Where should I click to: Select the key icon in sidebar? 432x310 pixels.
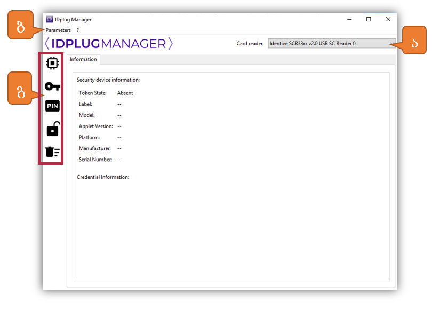coord(52,86)
